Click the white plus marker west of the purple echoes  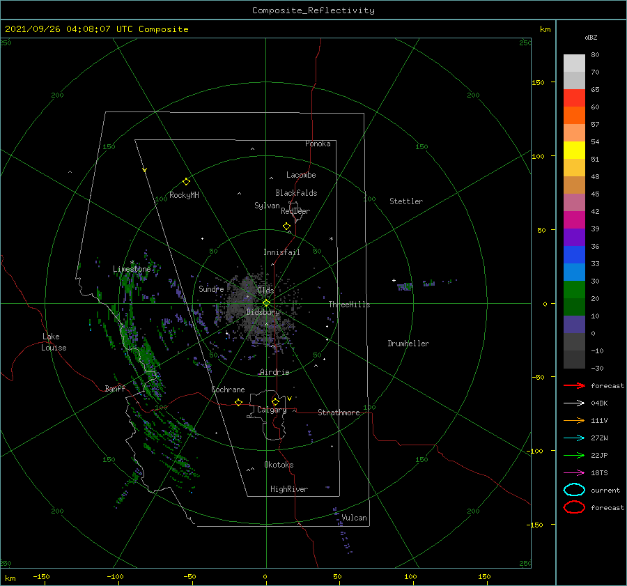click(394, 280)
